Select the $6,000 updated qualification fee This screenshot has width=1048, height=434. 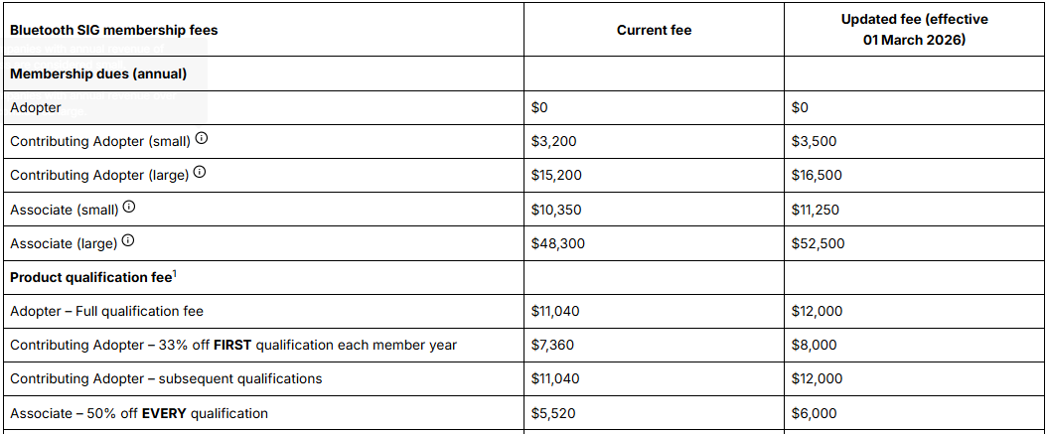pos(813,413)
